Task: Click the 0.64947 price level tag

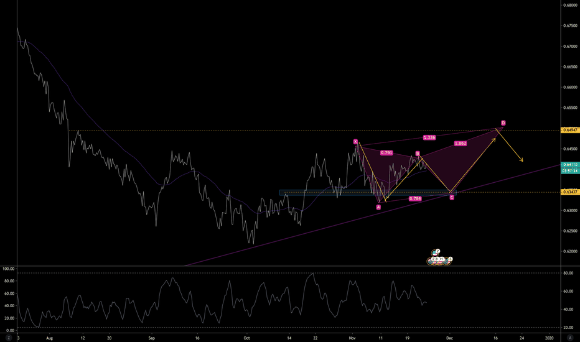Action: pos(571,130)
